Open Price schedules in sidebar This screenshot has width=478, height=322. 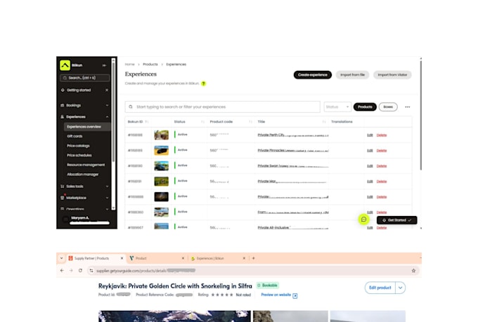click(x=79, y=155)
